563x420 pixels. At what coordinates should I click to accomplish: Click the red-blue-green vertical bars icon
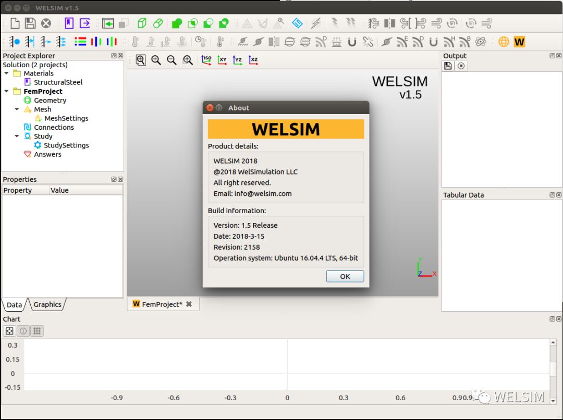tap(96, 42)
